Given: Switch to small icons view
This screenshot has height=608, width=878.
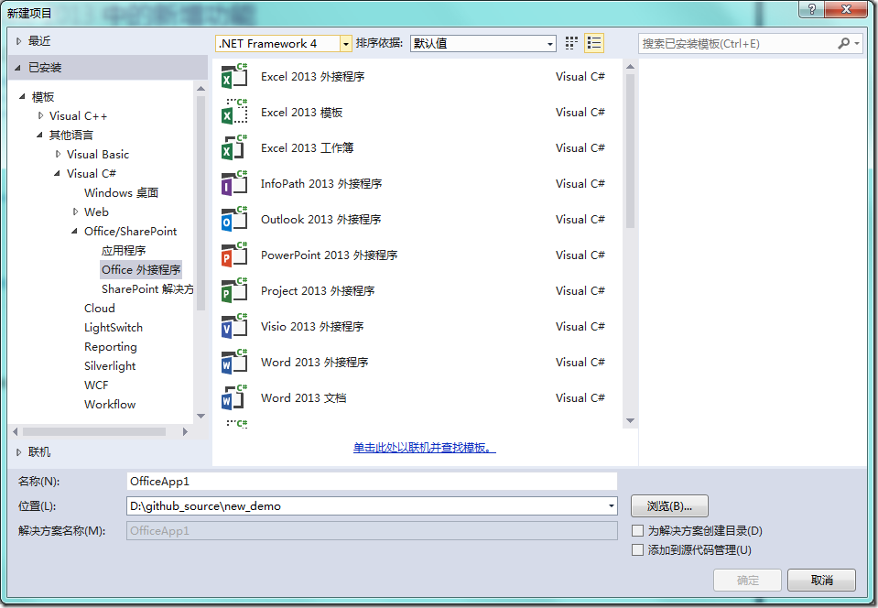Looking at the screenshot, I should tap(571, 43).
